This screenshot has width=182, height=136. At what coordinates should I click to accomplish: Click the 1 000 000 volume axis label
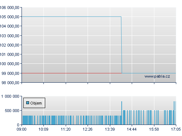click(x=10, y=96)
